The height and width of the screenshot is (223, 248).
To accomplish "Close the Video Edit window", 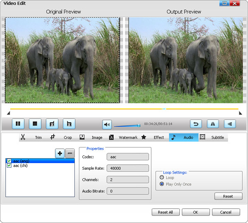I will click(235, 3).
